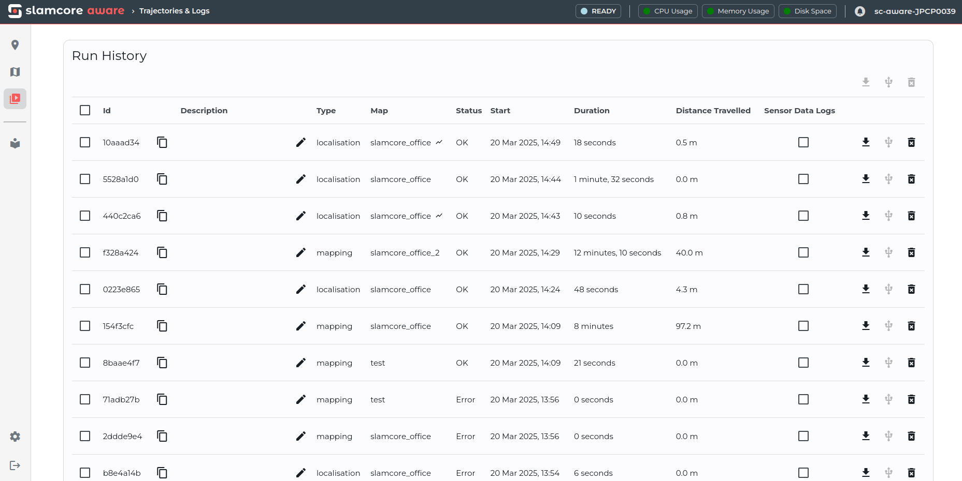Delete run 8baae4f7
Image resolution: width=962 pixels, height=481 pixels.
[x=911, y=363]
